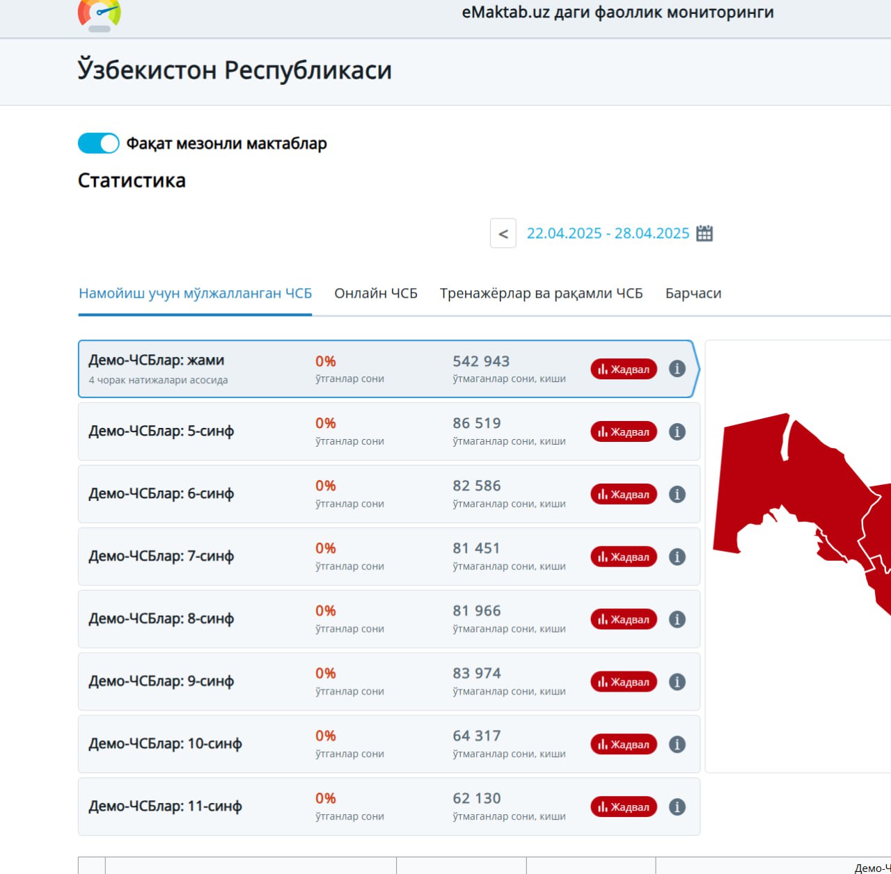Image resolution: width=891 pixels, height=874 pixels.
Task: Switch to the Онлайн ЧСБ tab
Action: tap(376, 294)
